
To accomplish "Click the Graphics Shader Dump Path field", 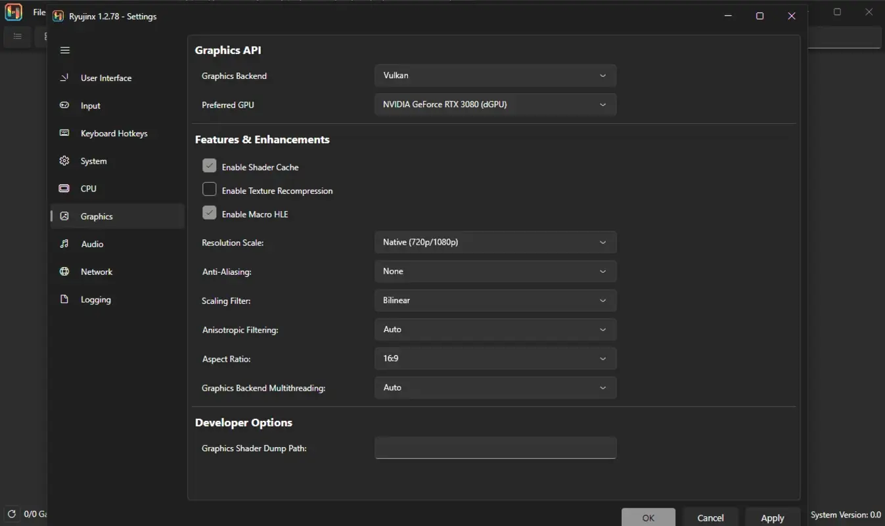I will [495, 448].
